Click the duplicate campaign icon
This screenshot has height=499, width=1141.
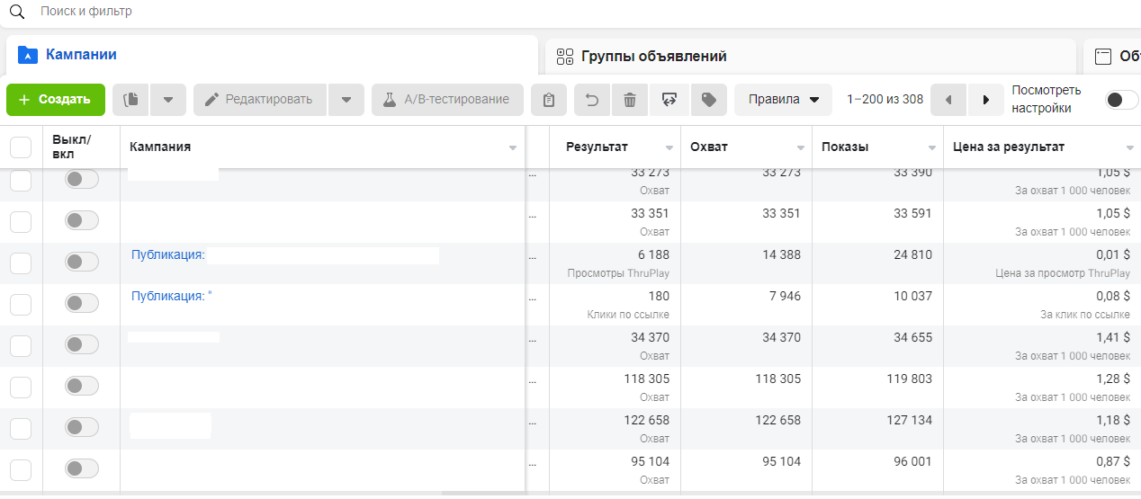pos(131,100)
